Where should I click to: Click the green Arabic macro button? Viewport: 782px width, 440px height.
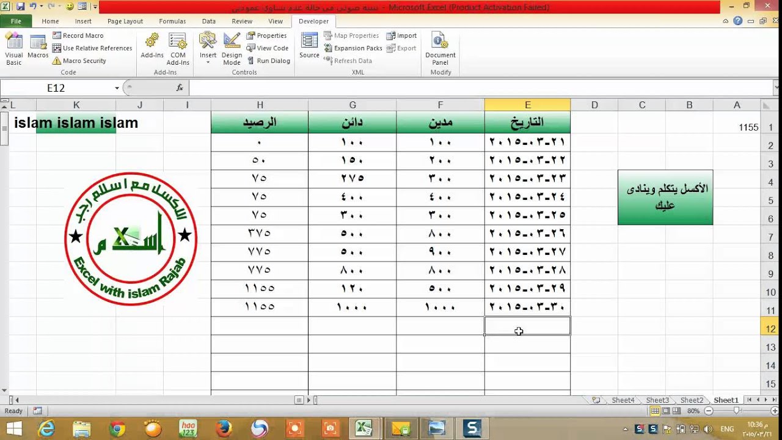[x=665, y=197]
